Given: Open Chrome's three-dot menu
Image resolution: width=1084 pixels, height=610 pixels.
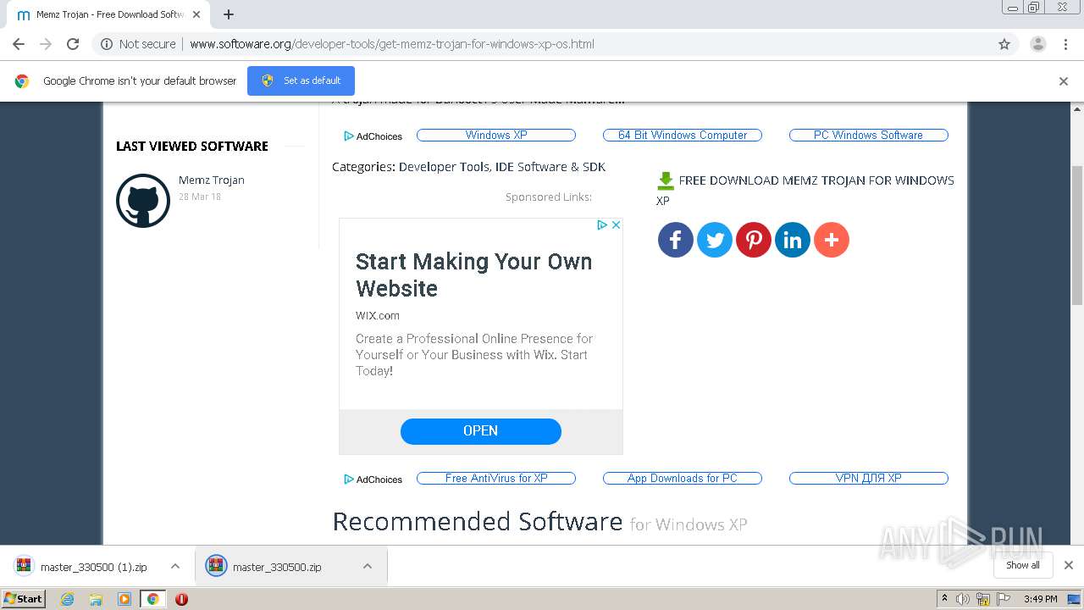Looking at the screenshot, I should pos(1066,44).
